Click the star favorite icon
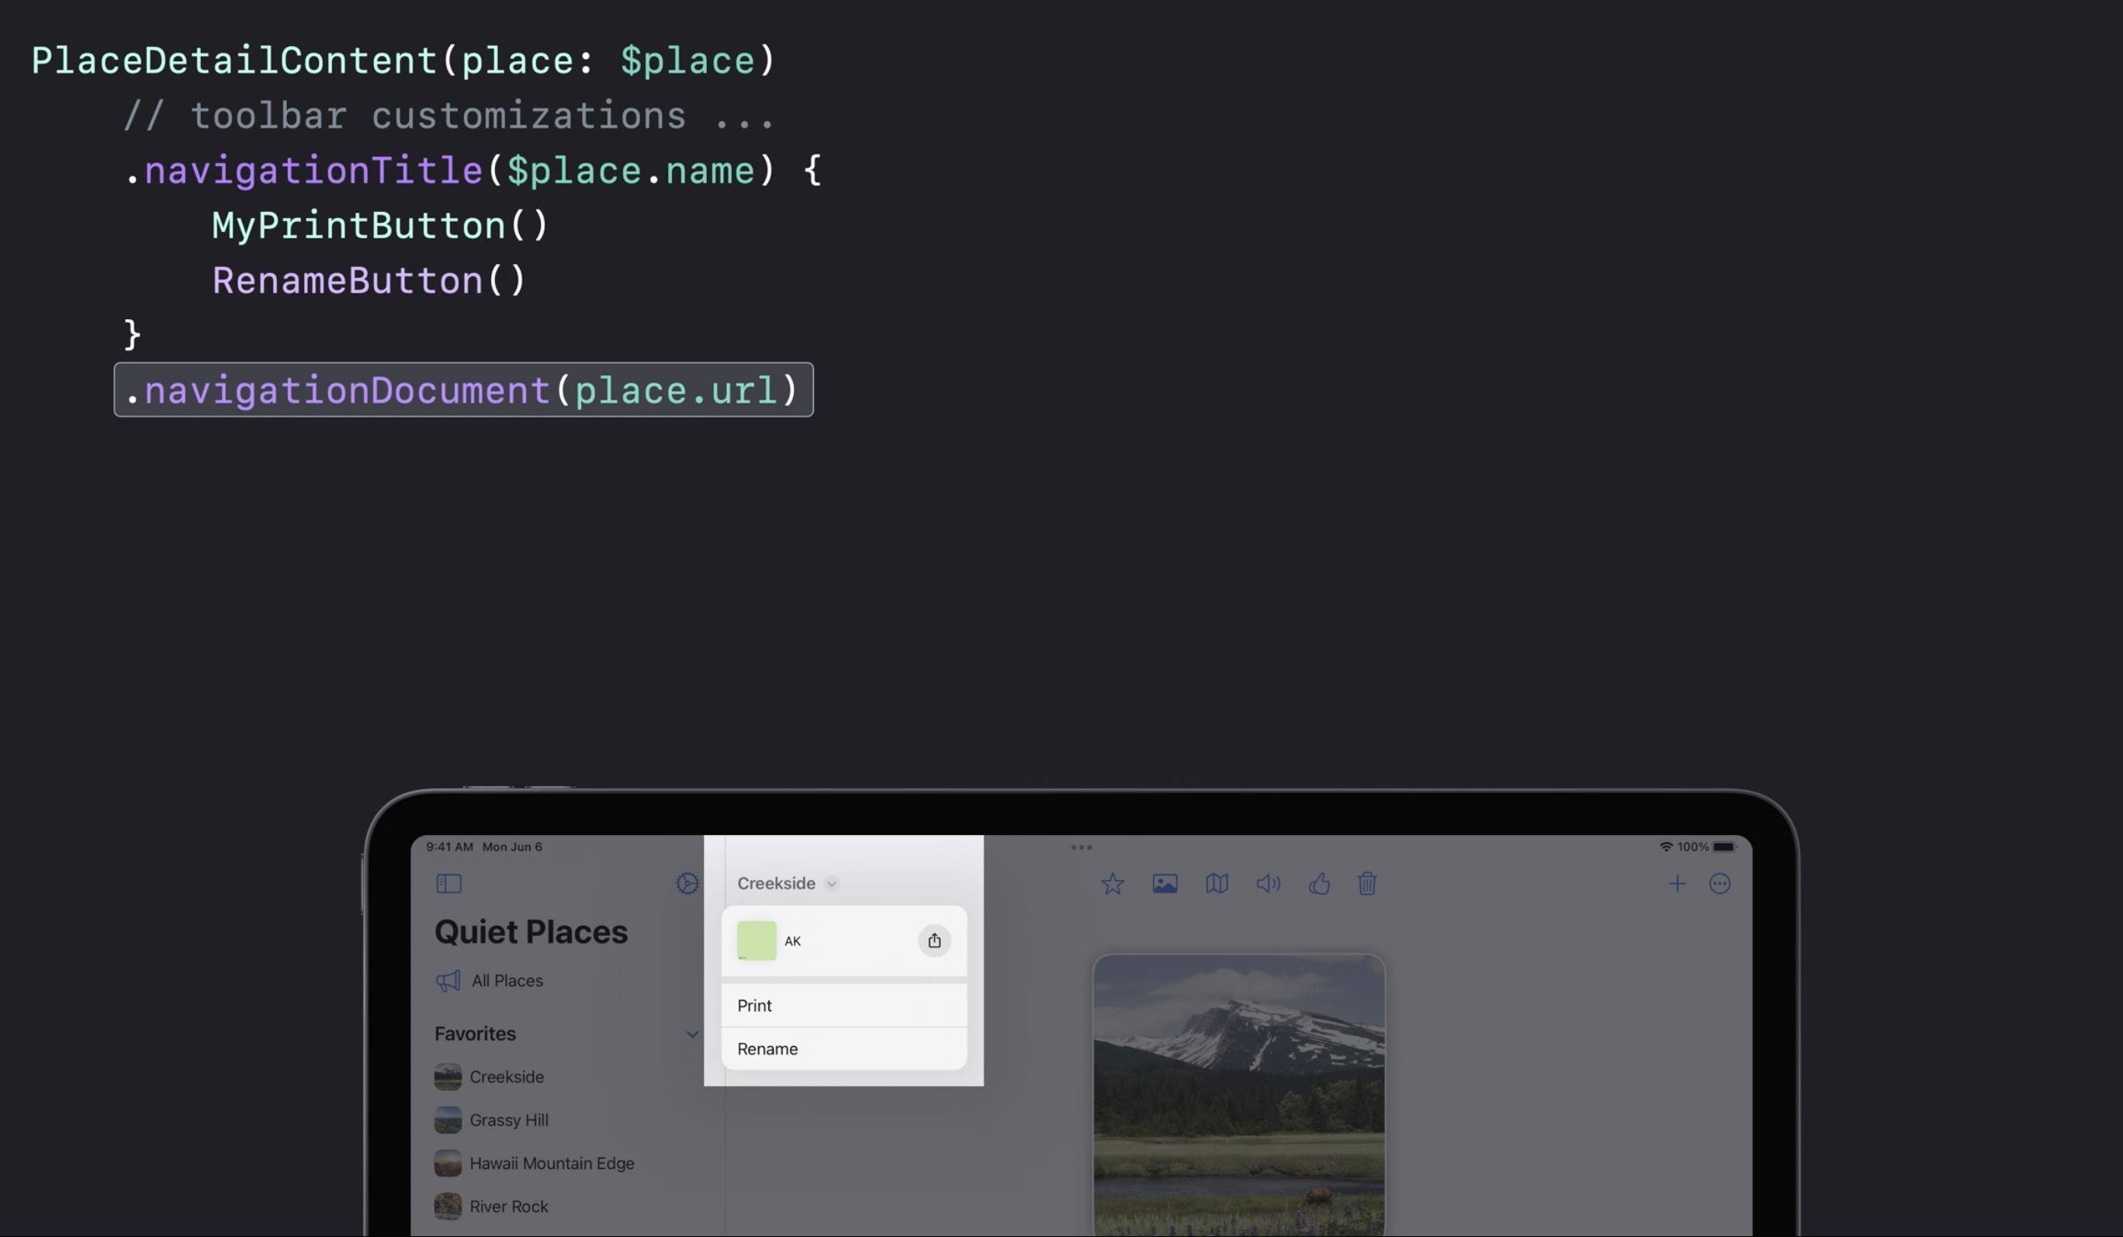Image resolution: width=2123 pixels, height=1237 pixels. 1112,883
